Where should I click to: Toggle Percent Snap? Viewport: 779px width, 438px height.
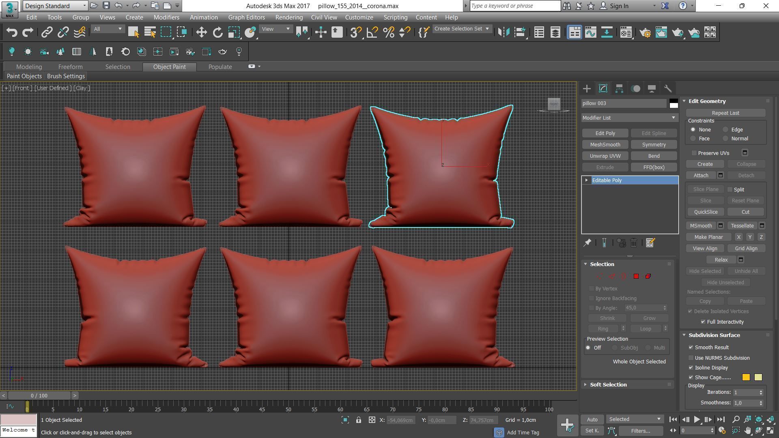tap(389, 32)
